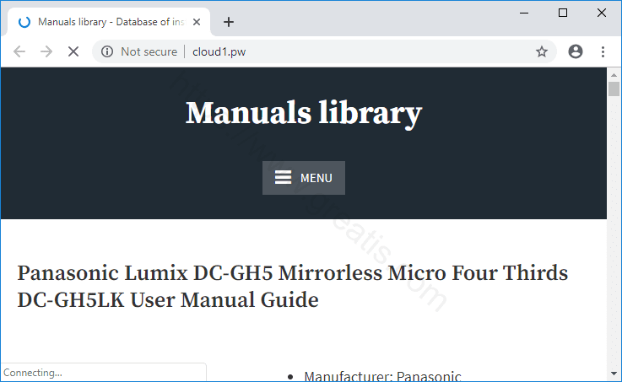Expand the site's MENU hamburger button
The height and width of the screenshot is (382, 622).
(304, 178)
